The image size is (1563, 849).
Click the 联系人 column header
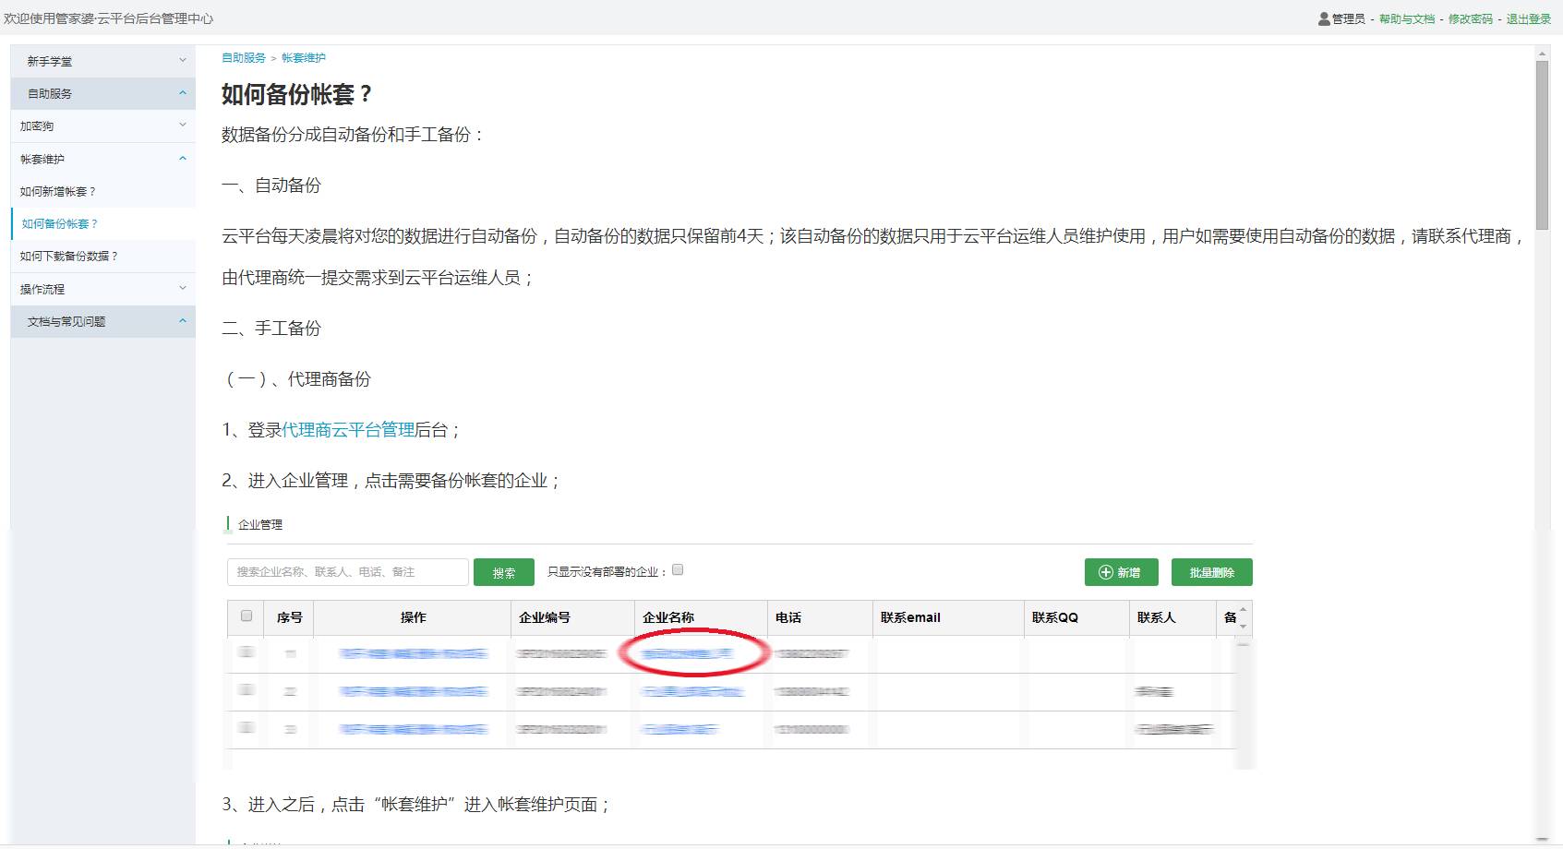[x=1172, y=617]
